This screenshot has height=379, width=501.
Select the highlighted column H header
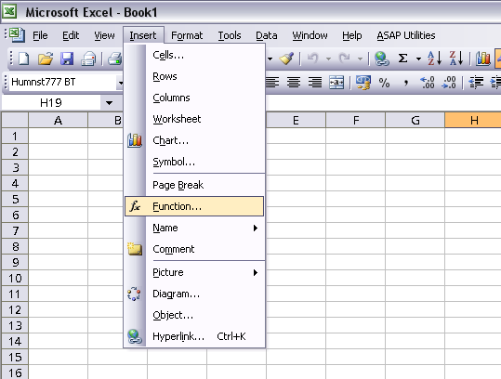pyautogui.click(x=473, y=121)
